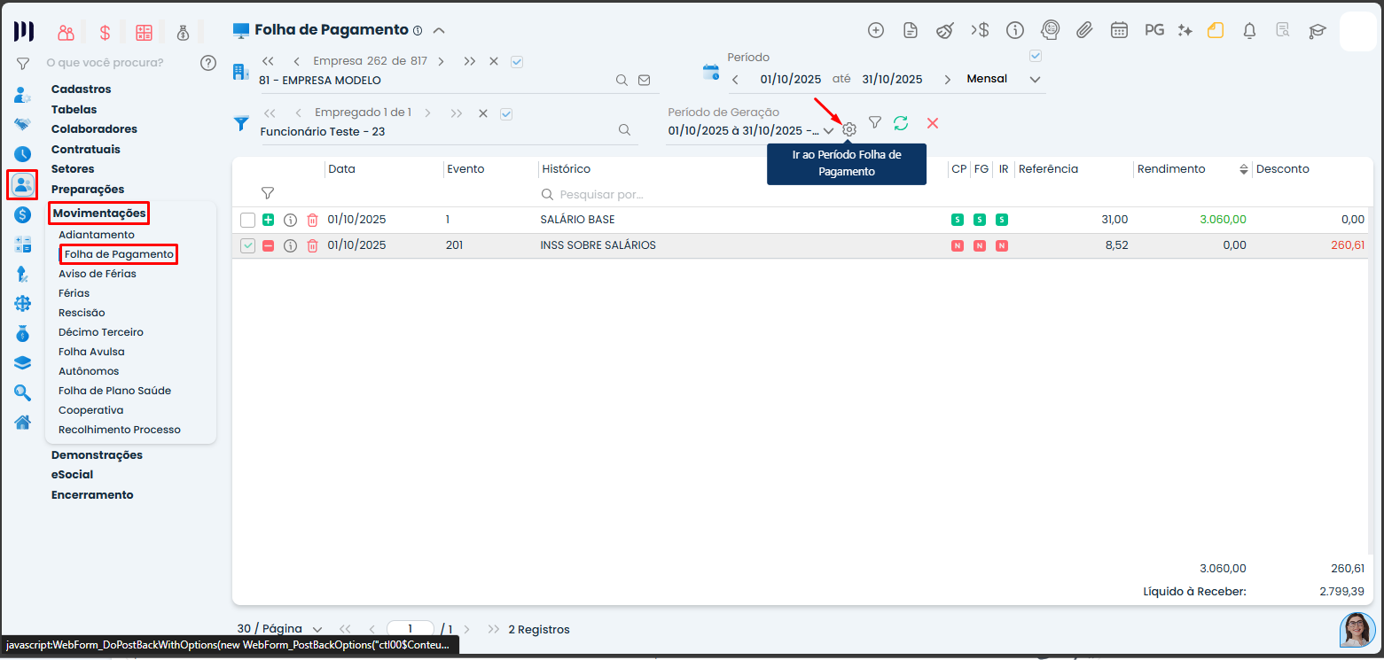Screen dimensions: 1384x660
Task: Click the notification bell icon
Action: pyautogui.click(x=1249, y=30)
